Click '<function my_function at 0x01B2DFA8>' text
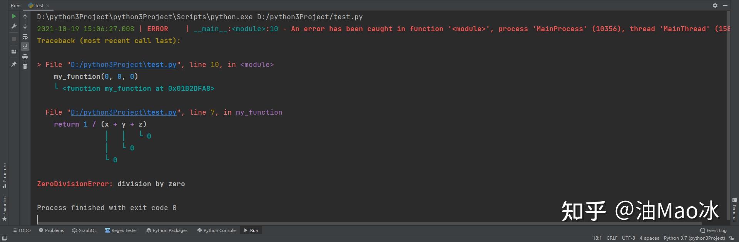Screen dimensions: 739x242 [x=138, y=88]
